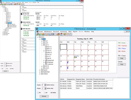131x100 pixels.
Task: Click the 2015 folder icon in front tree
Action: (40, 37)
